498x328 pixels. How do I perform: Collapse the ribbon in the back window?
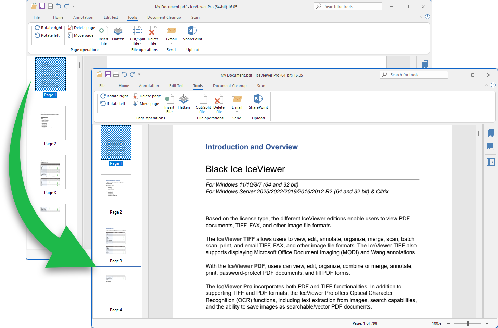click(421, 17)
